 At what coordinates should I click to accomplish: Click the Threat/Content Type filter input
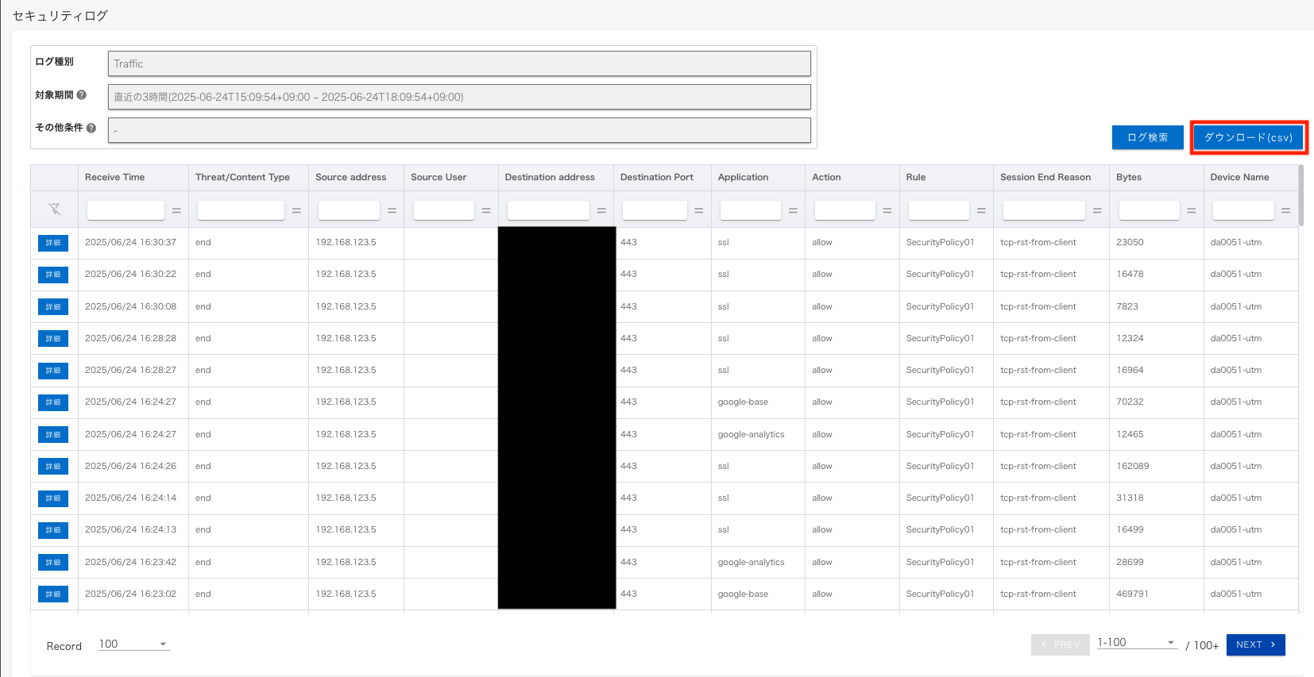tap(241, 210)
